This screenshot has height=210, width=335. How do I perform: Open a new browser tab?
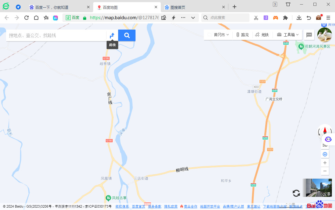(234, 7)
